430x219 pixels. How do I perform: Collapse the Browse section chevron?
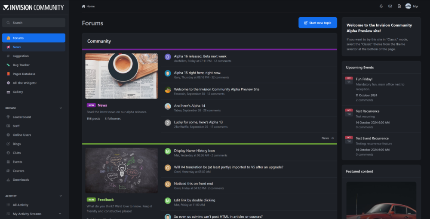click(x=61, y=108)
